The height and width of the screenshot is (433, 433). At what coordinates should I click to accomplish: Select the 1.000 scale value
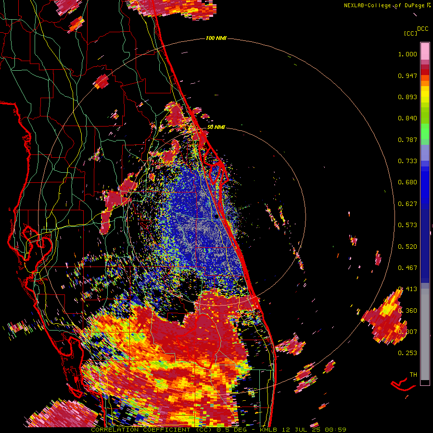coord(408,54)
